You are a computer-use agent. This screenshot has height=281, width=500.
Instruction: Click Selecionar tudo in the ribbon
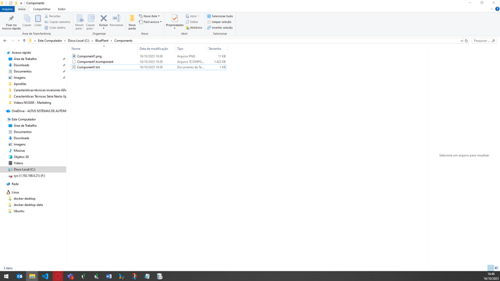(220, 16)
